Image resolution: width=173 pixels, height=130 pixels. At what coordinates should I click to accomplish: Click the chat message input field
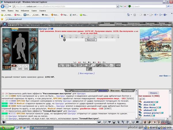pos(51,122)
